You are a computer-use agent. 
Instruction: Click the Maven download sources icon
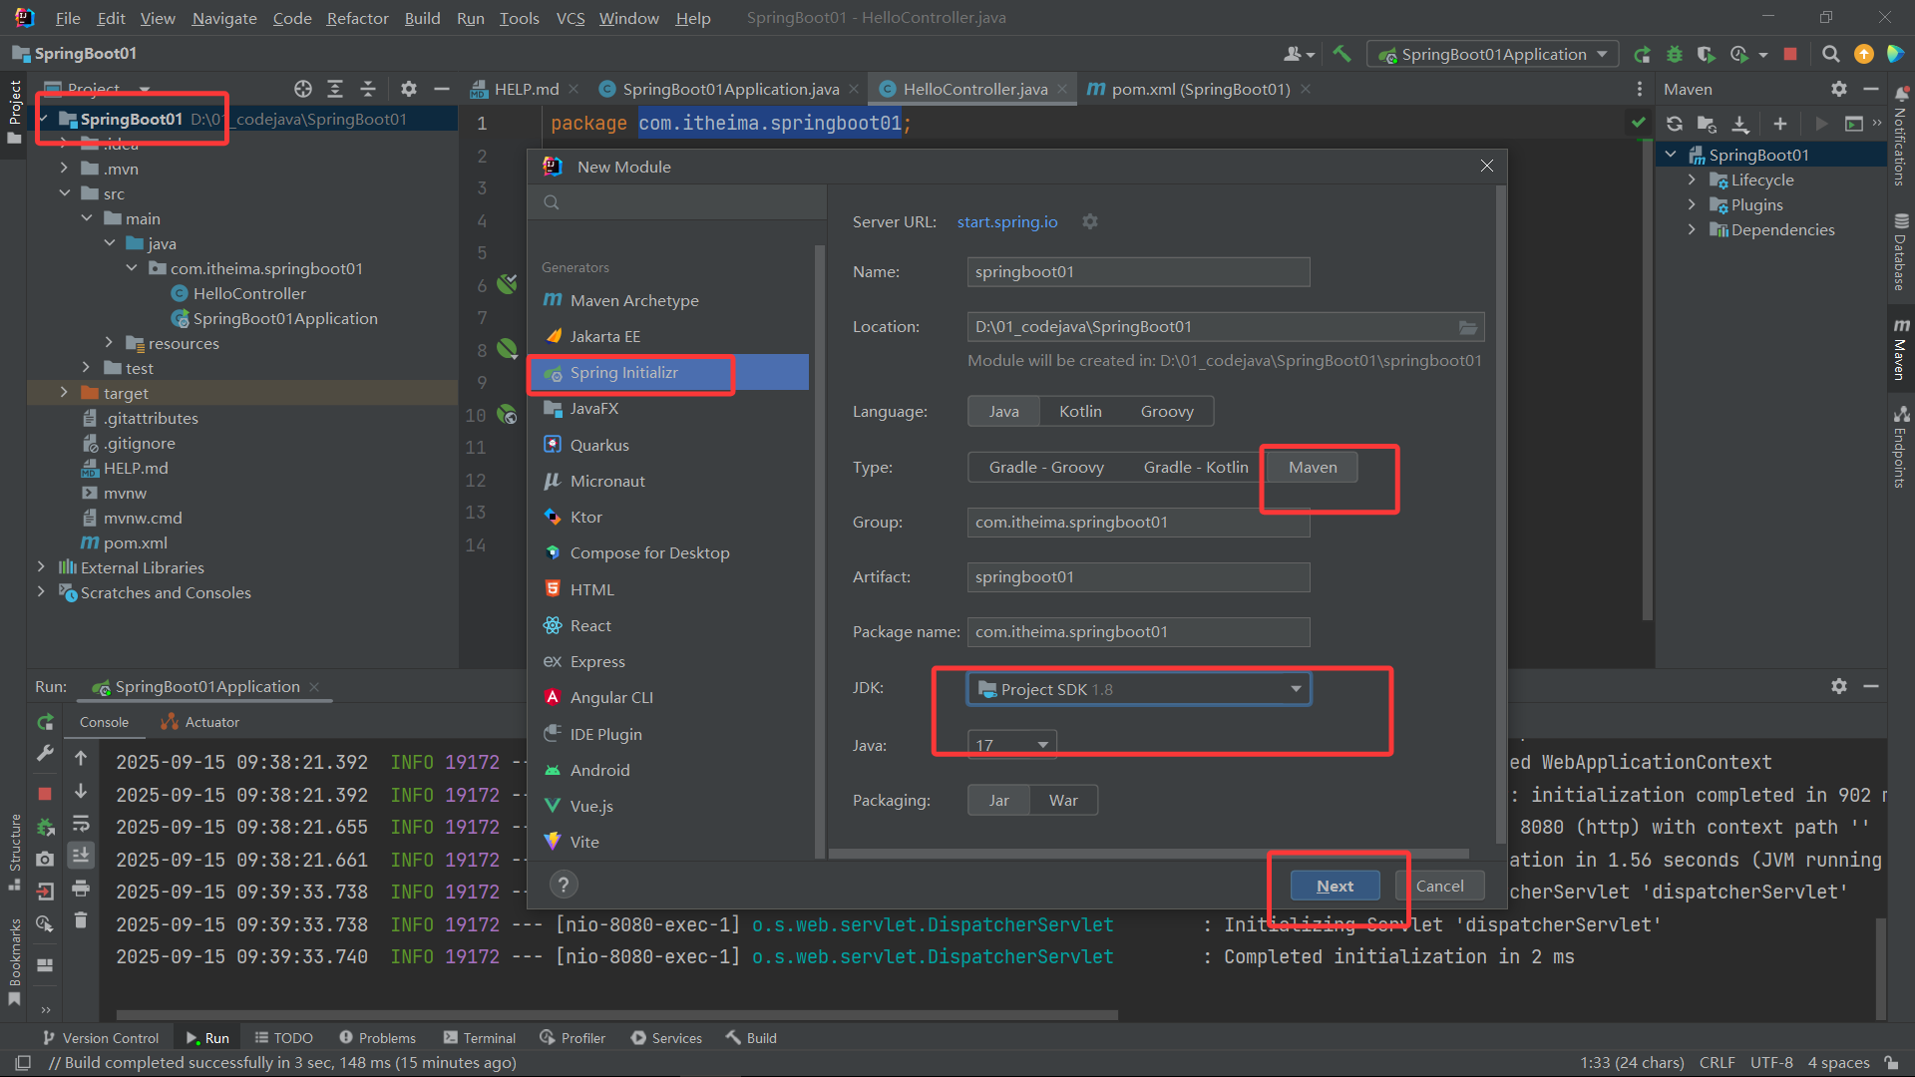click(x=1740, y=124)
